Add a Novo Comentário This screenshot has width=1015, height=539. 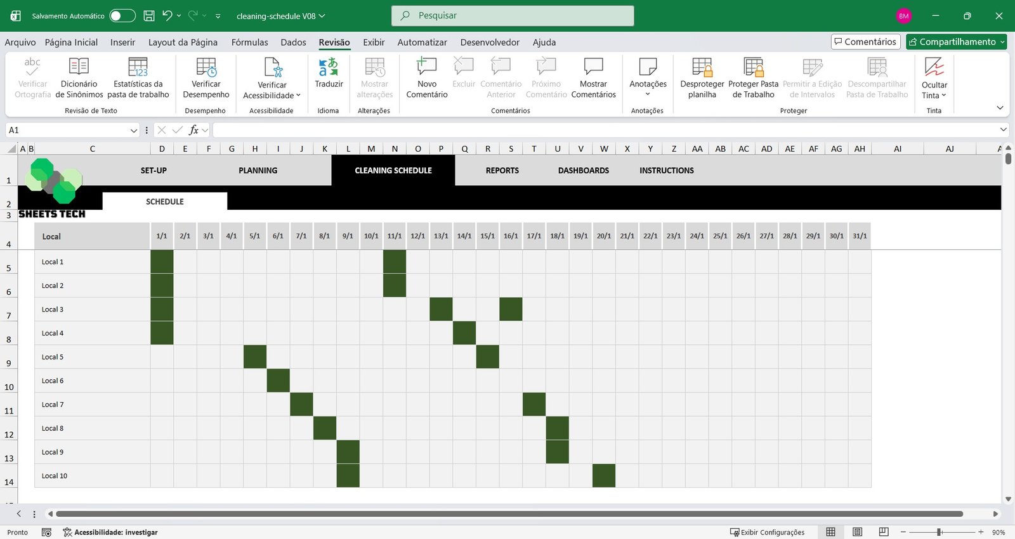tap(426, 77)
